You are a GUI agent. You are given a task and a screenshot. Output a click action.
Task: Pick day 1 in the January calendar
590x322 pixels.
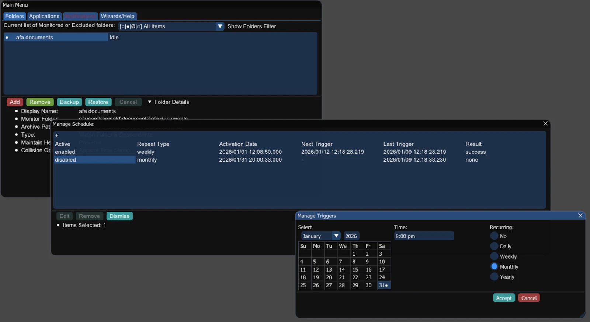[x=357, y=254]
